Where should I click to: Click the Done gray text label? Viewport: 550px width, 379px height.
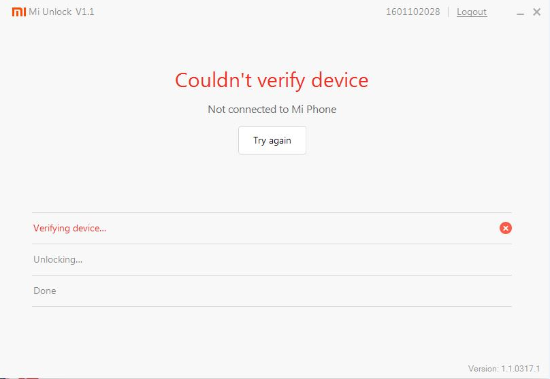coord(44,291)
